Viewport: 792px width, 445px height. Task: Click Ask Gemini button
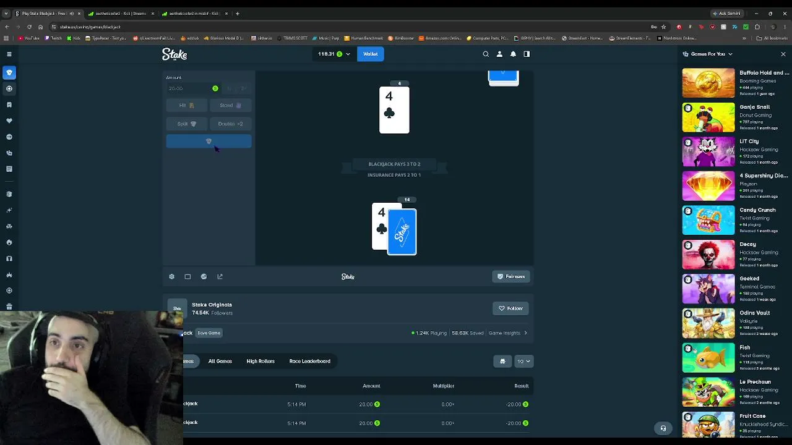click(x=727, y=14)
